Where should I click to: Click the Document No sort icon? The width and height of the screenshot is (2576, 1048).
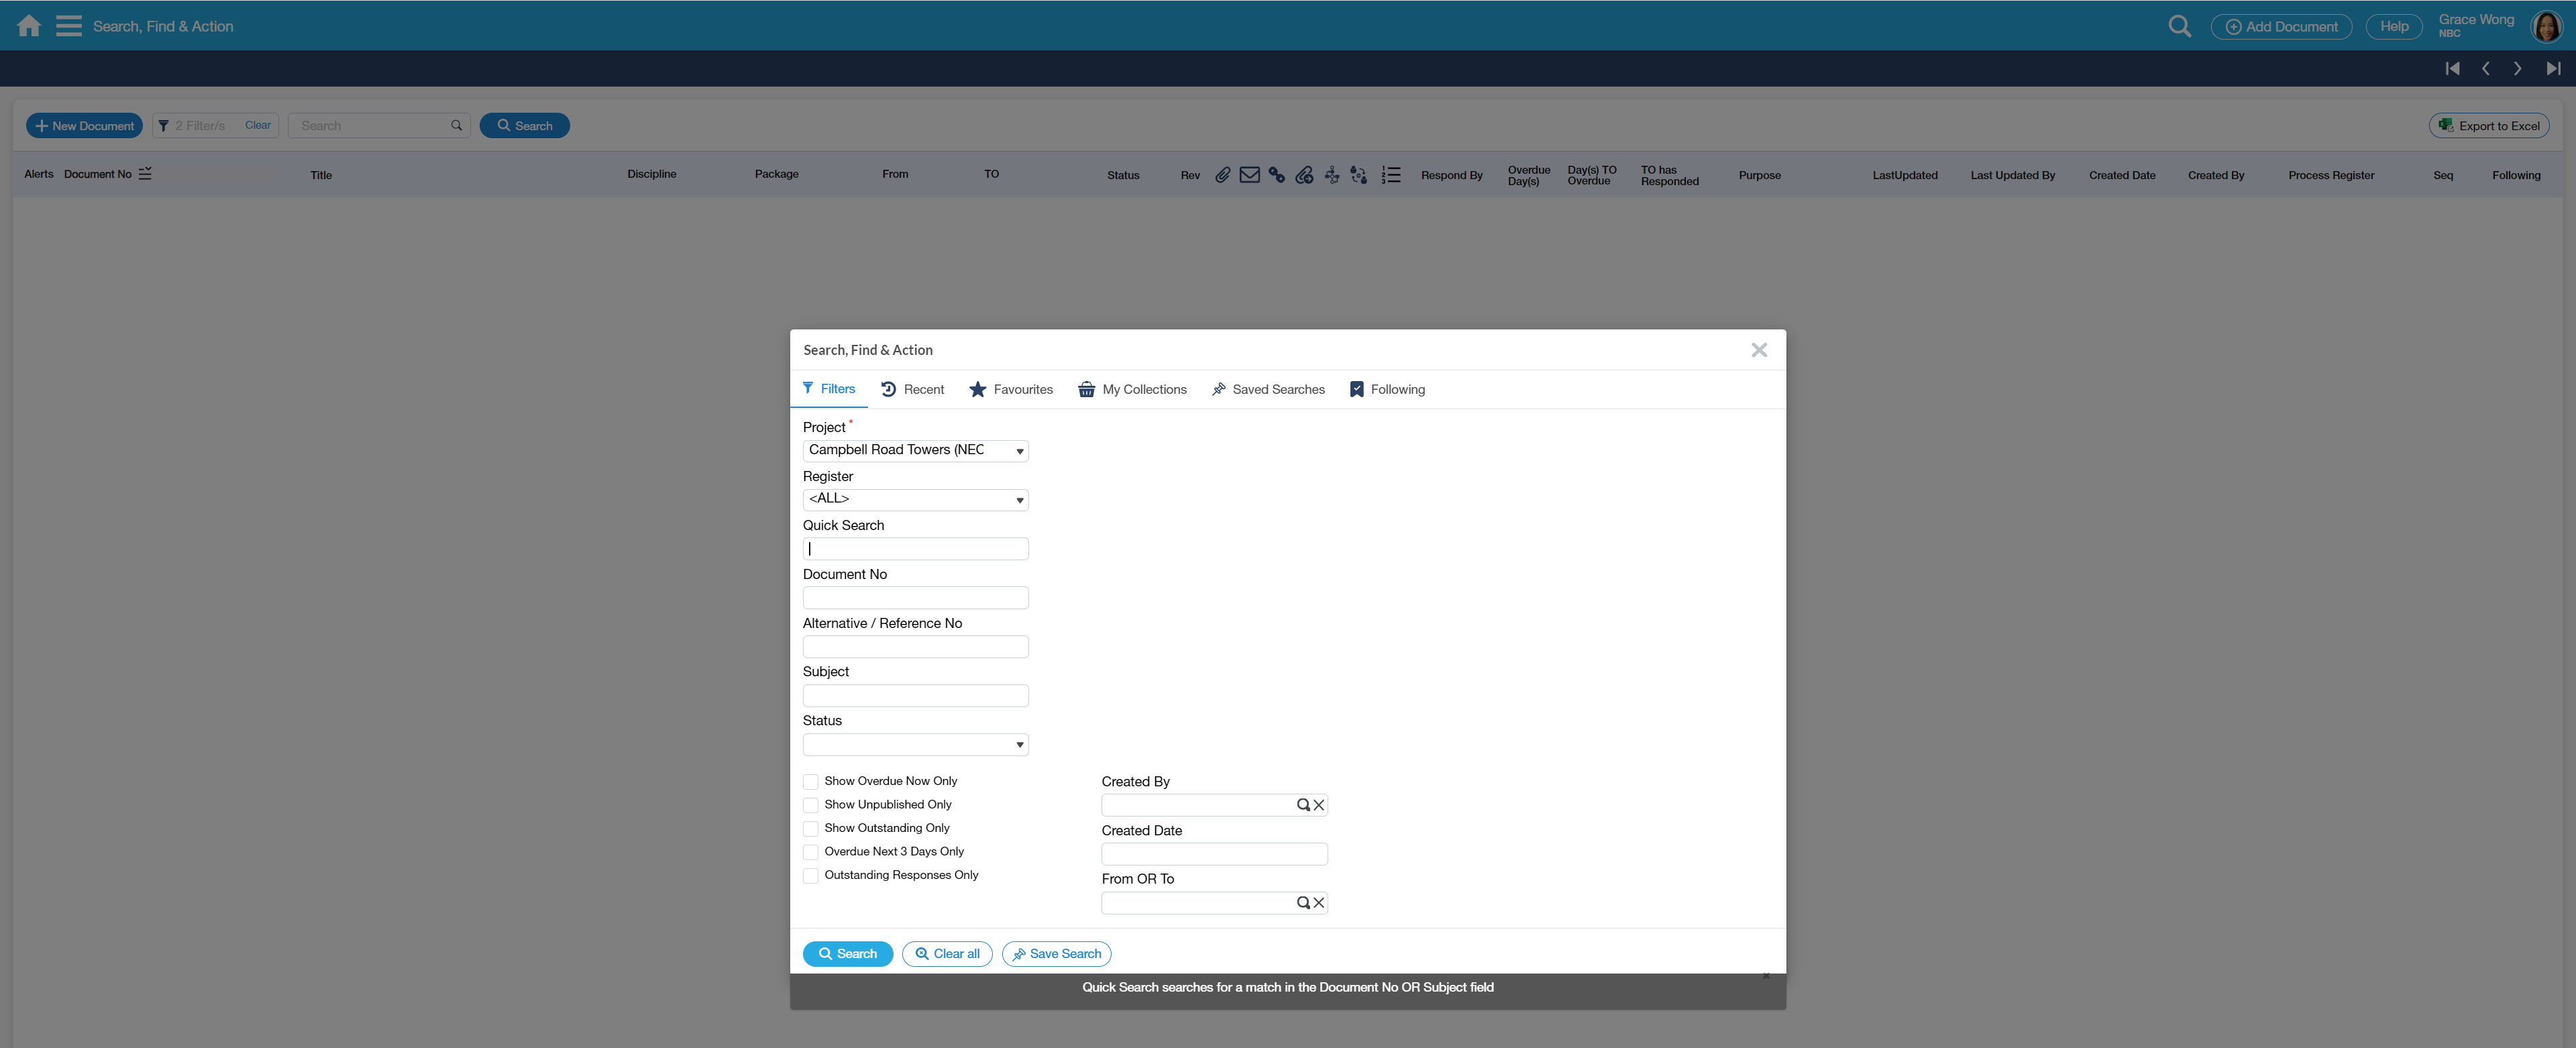pyautogui.click(x=145, y=174)
